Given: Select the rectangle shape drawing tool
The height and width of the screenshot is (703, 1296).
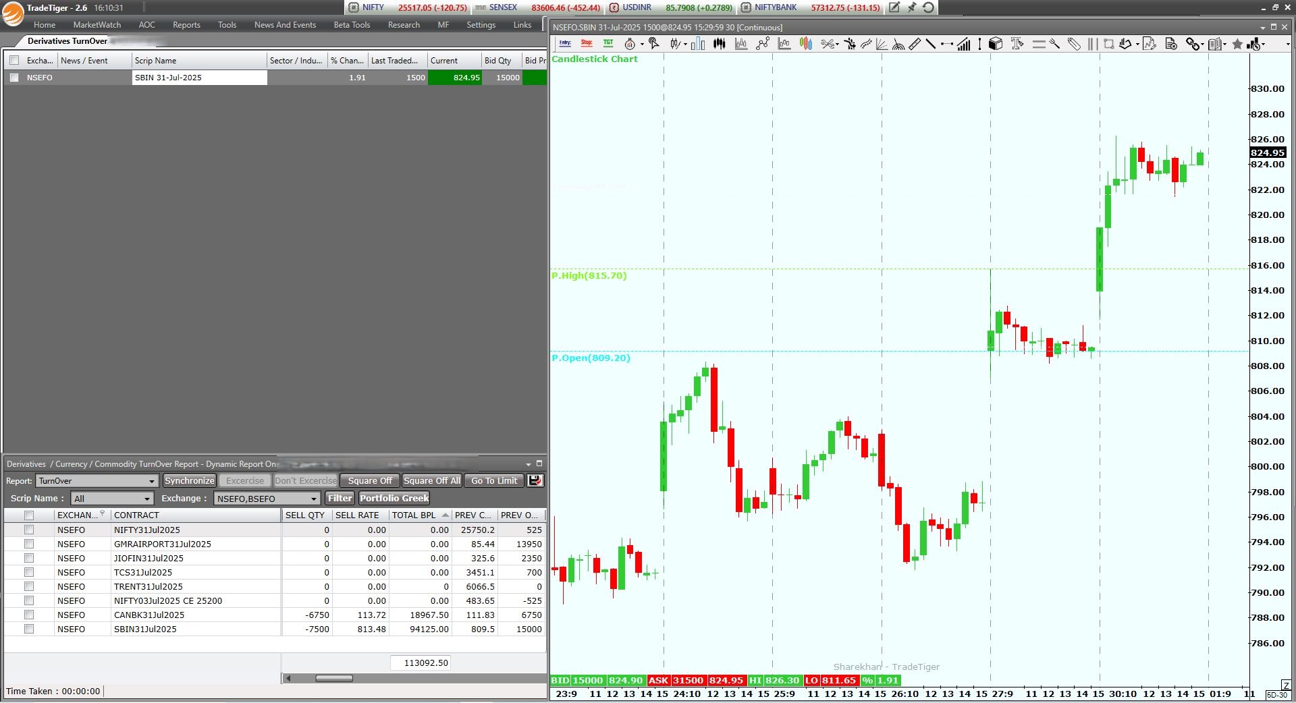Looking at the screenshot, I should coord(1108,44).
